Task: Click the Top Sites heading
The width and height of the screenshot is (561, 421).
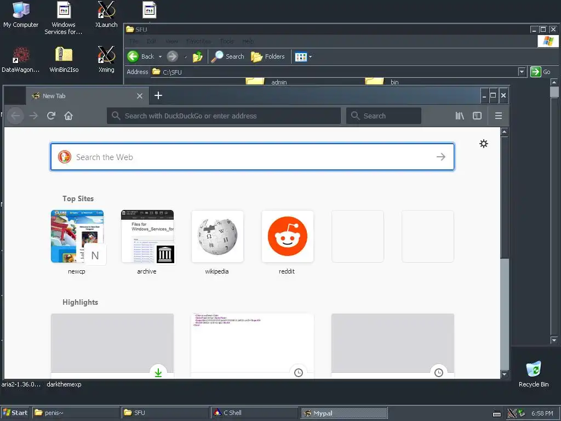Action: [78, 198]
